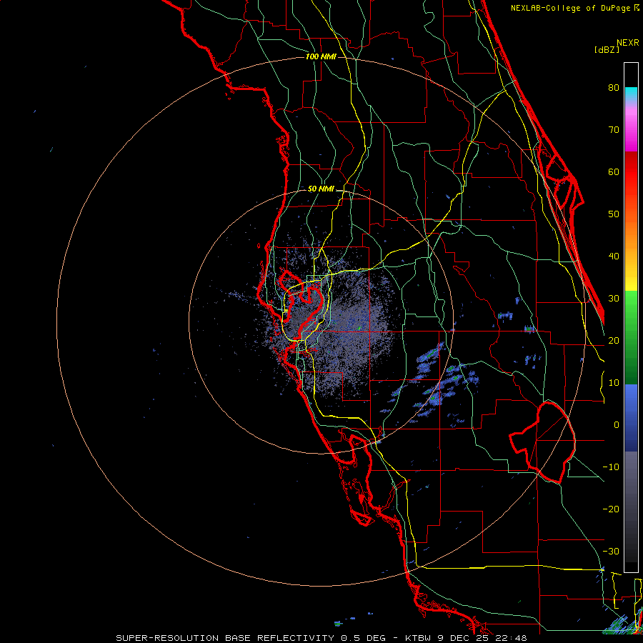This screenshot has height=643, width=643.
Task: Click the "NEXR" label above color scale
Action: 628,43
